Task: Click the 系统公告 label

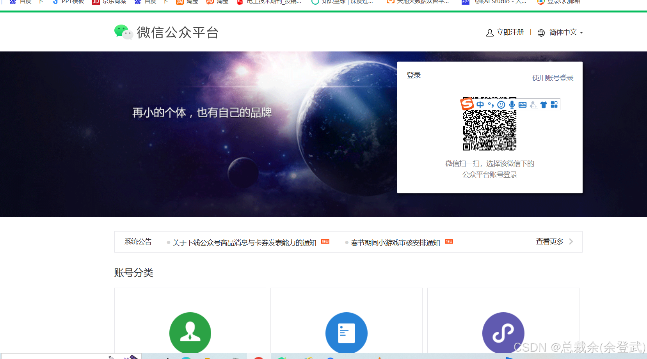Action: pos(138,242)
